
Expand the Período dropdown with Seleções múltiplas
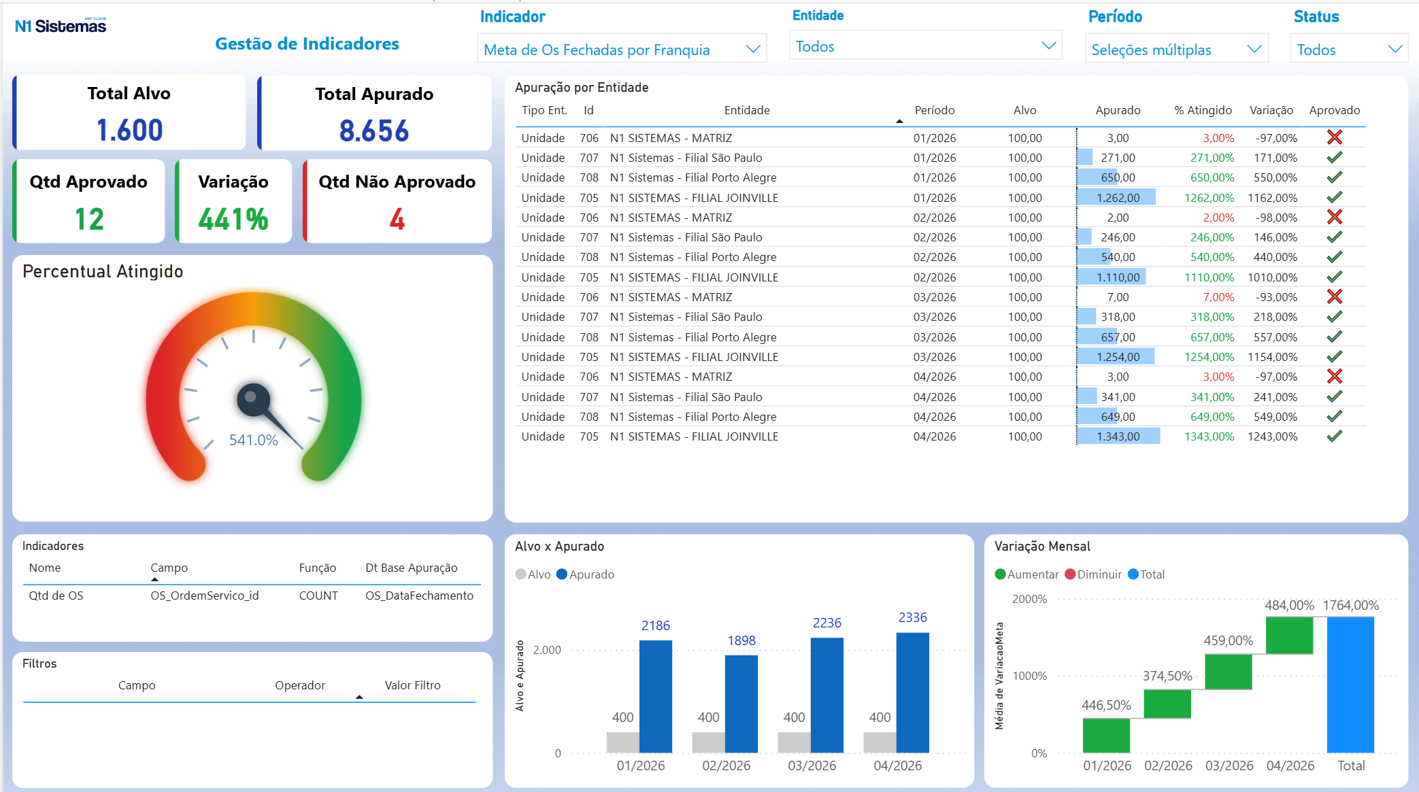[1176, 49]
